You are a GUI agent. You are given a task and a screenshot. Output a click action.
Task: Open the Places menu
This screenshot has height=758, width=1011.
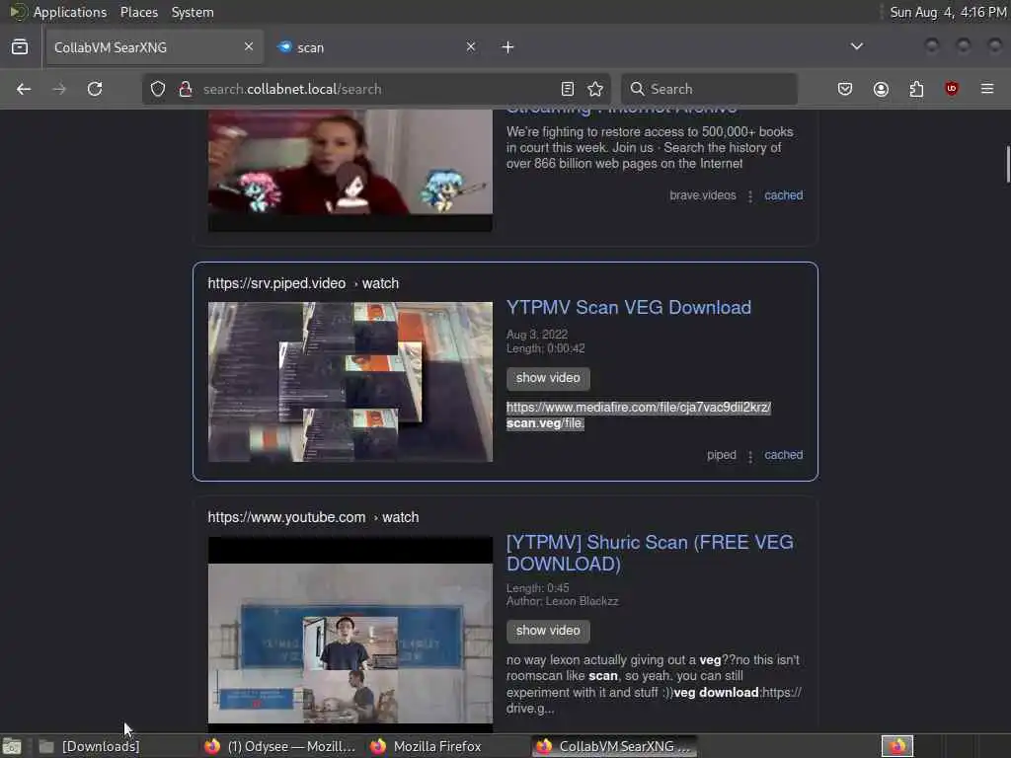(139, 12)
